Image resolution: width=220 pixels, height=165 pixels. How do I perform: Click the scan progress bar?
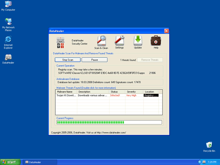[109, 122]
